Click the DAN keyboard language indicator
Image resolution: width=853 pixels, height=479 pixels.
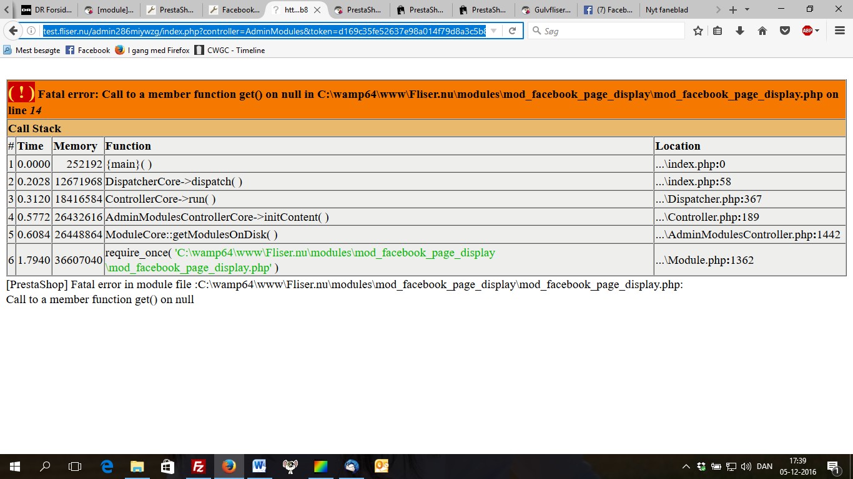click(764, 467)
